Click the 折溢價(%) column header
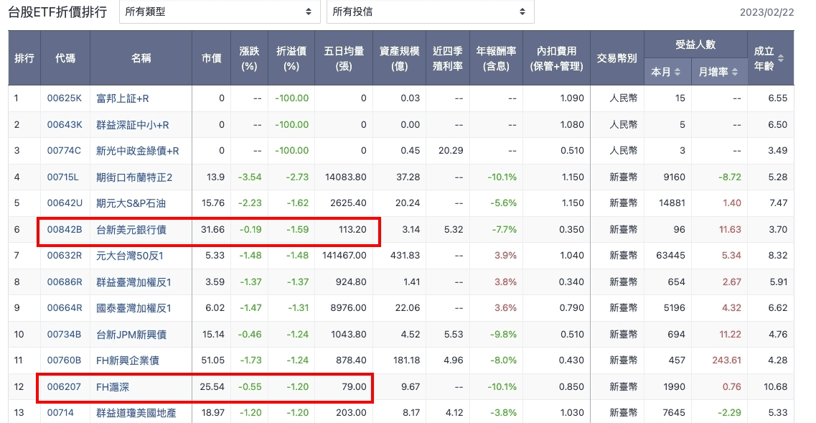 (291, 58)
